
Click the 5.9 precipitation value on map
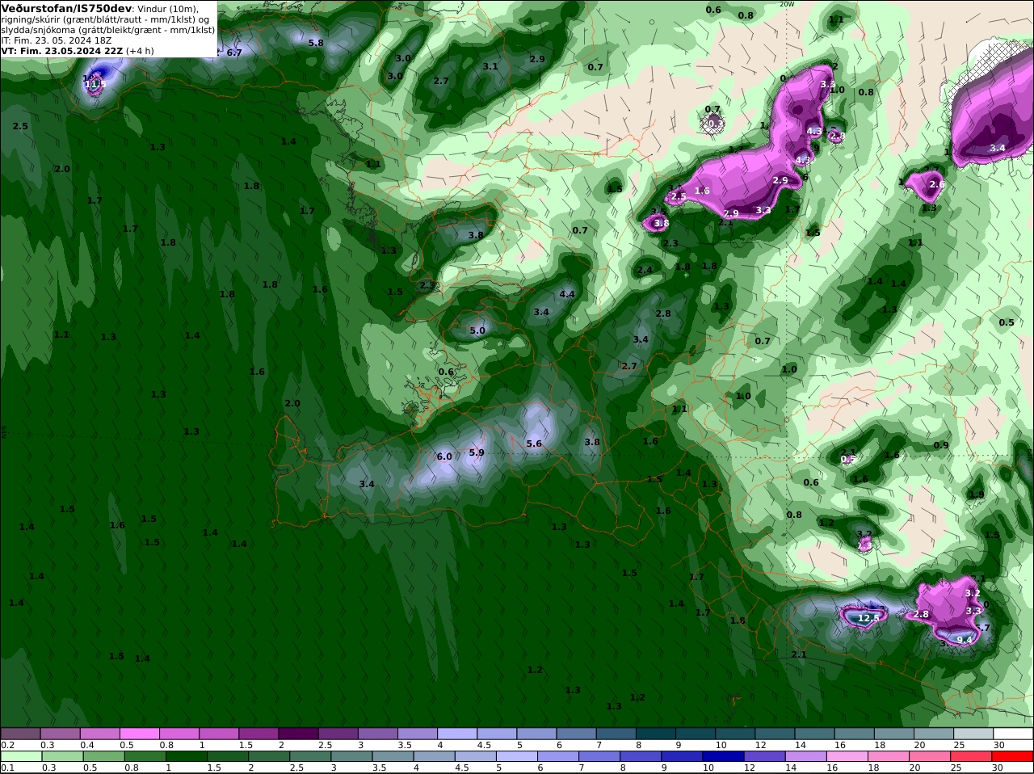pos(477,452)
